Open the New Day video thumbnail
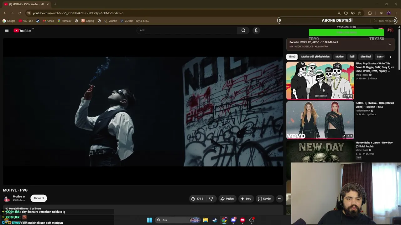This screenshot has width=401, height=225. pyautogui.click(x=320, y=152)
